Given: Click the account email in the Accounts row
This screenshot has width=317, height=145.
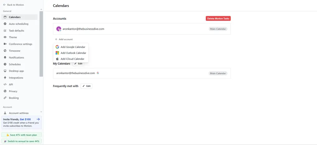Looking at the screenshot, I should pos(83,29).
